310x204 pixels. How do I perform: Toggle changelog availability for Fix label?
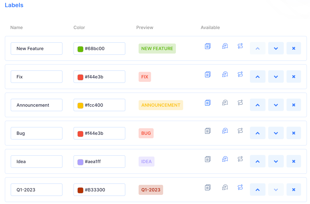pyautogui.click(x=208, y=74)
